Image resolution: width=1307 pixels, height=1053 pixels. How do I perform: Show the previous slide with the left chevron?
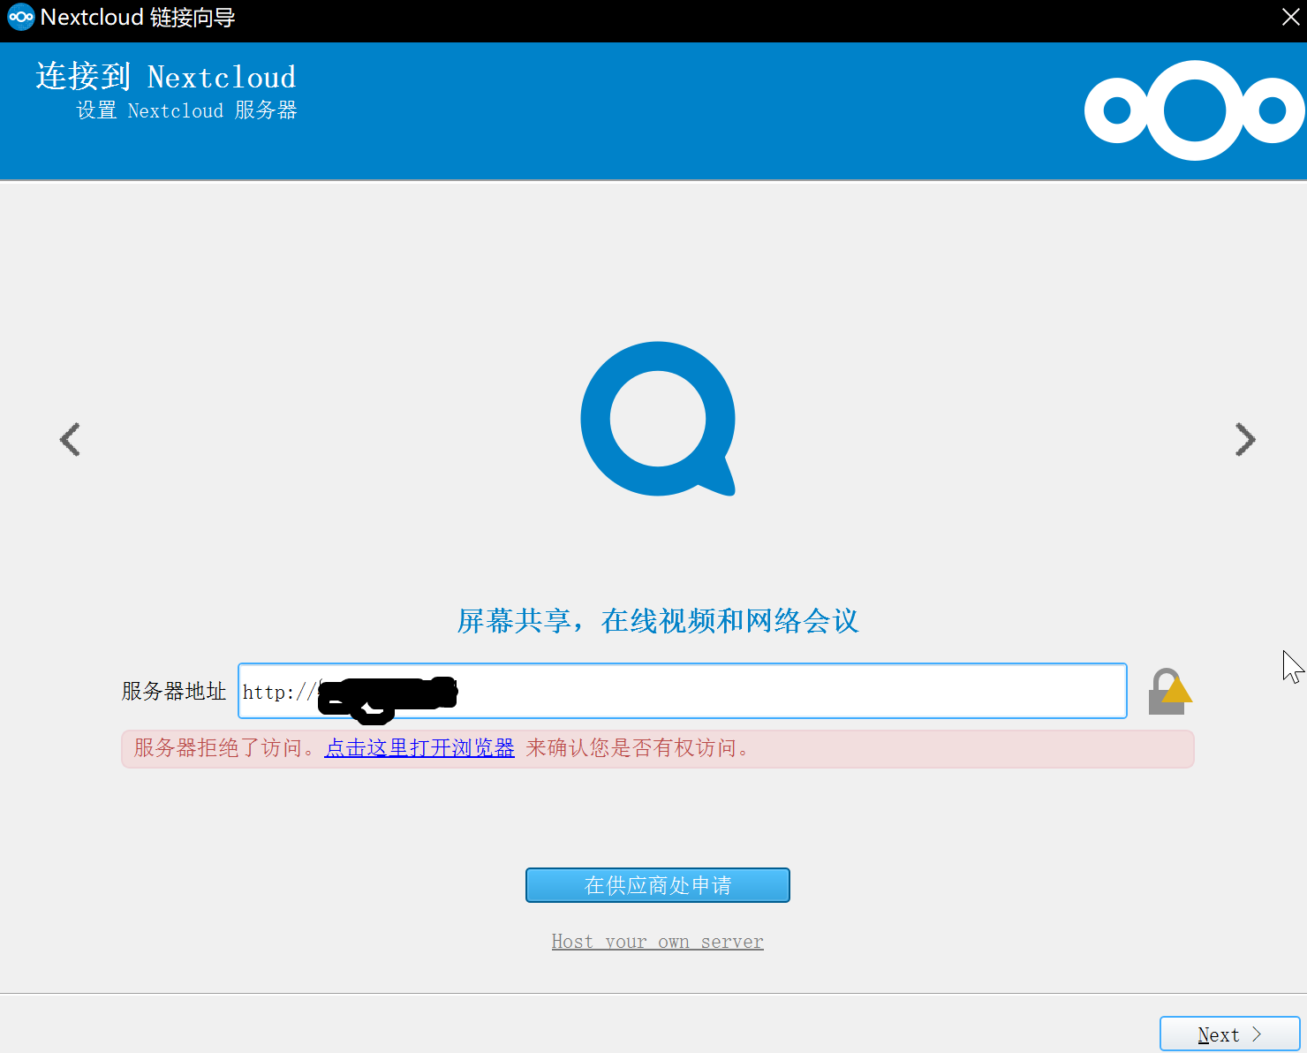70,439
